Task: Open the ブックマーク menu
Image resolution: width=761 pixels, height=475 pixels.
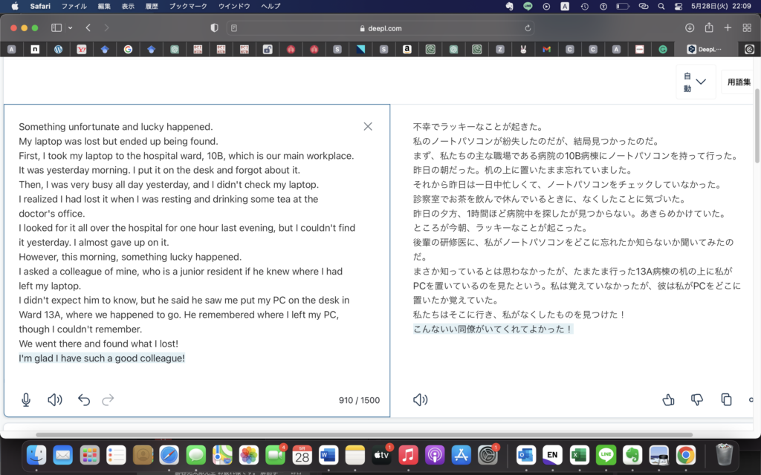Action: [x=187, y=6]
